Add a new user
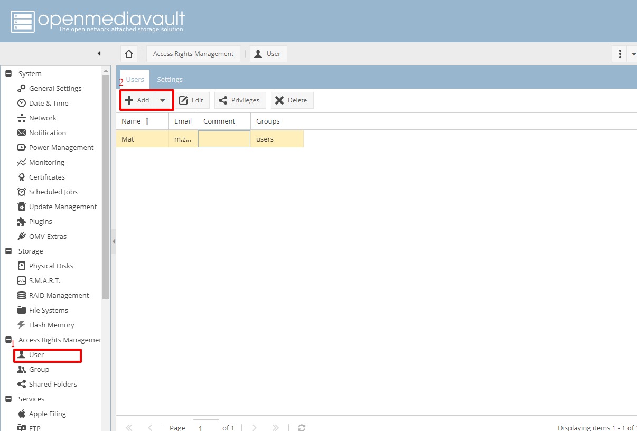This screenshot has width=637, height=431. pos(138,100)
